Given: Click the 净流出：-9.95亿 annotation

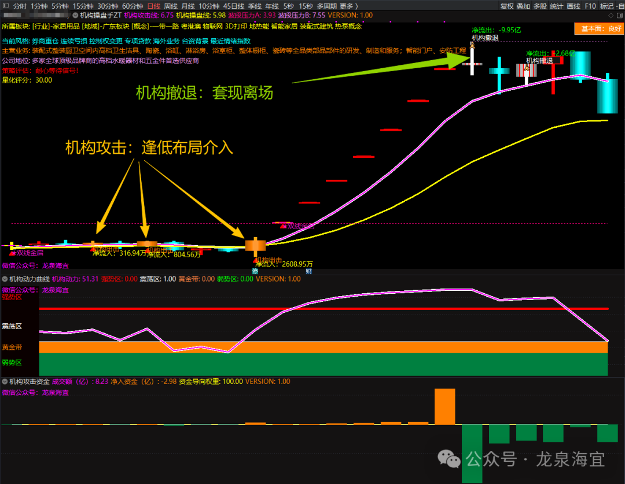Looking at the screenshot, I should [497, 30].
